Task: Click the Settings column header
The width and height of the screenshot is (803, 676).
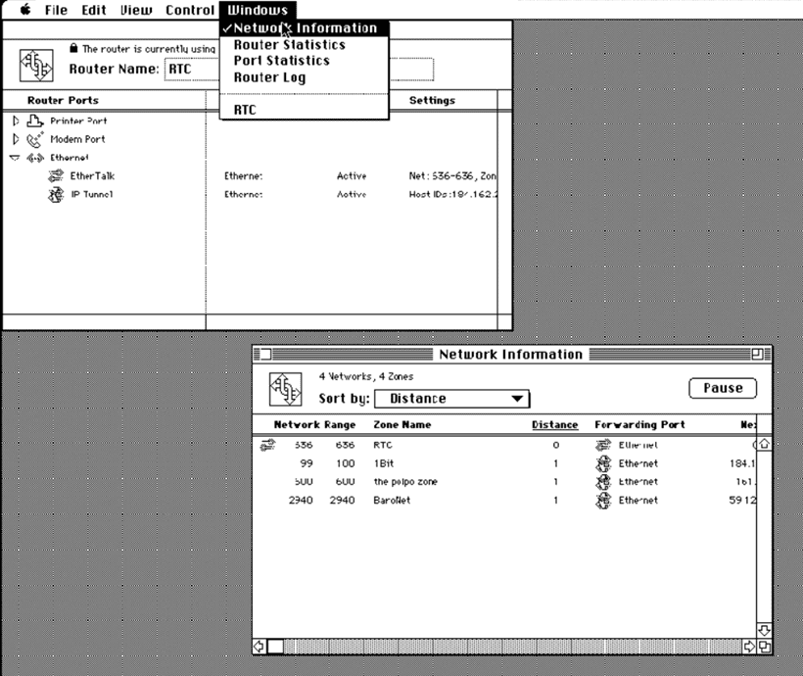Action: coord(432,101)
